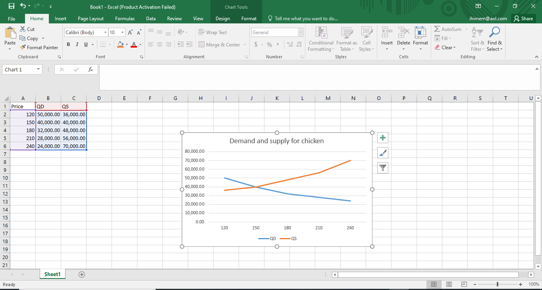Toggle Bold formatting
The image size is (542, 290).
68,44
